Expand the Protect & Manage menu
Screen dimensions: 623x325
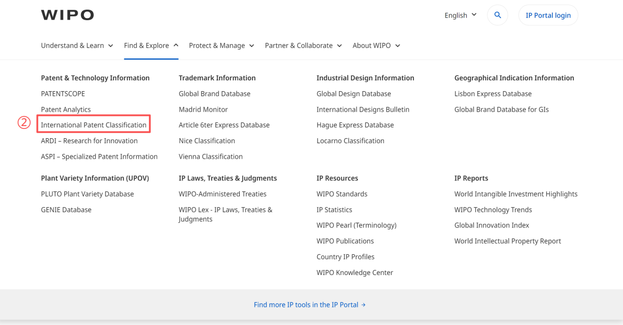click(221, 46)
